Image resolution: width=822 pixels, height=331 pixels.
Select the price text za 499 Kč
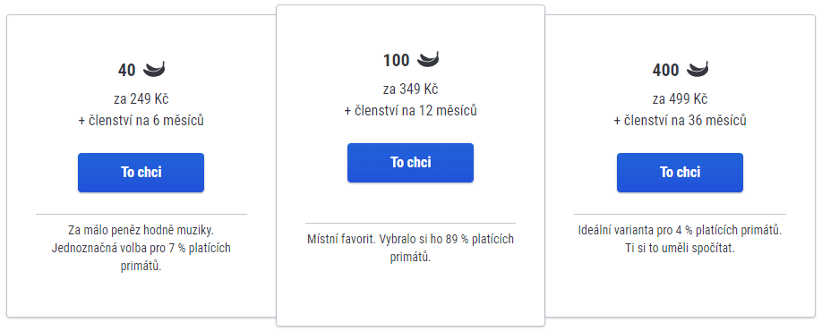680,99
